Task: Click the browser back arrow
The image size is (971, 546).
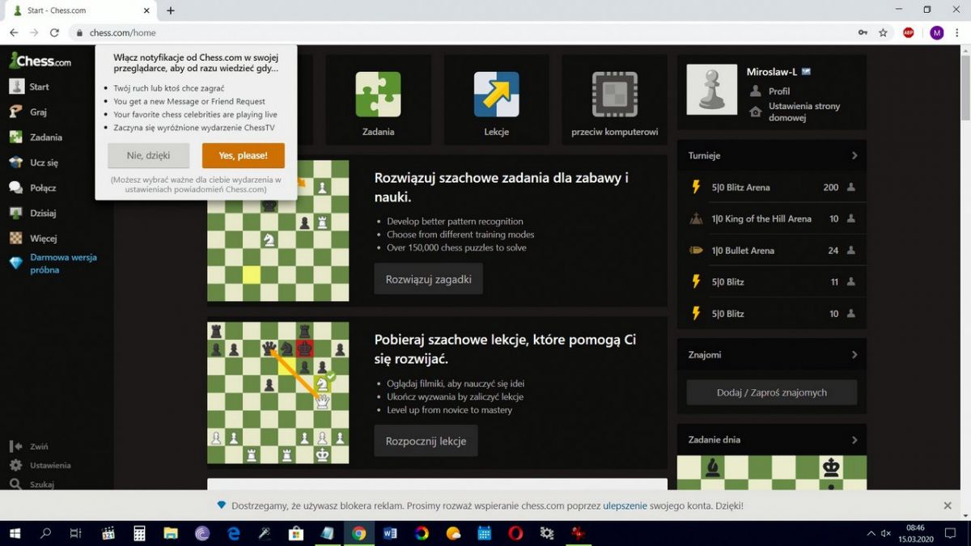Action: [14, 32]
